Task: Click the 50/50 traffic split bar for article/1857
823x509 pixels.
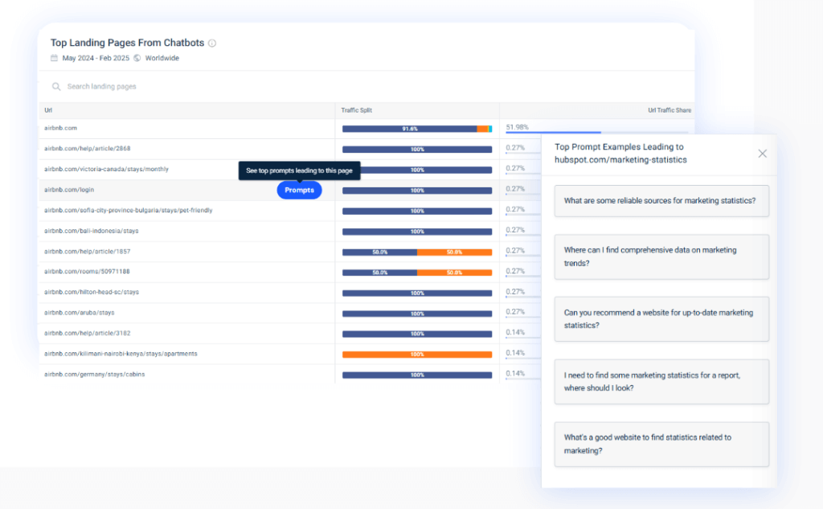Action: pos(416,251)
